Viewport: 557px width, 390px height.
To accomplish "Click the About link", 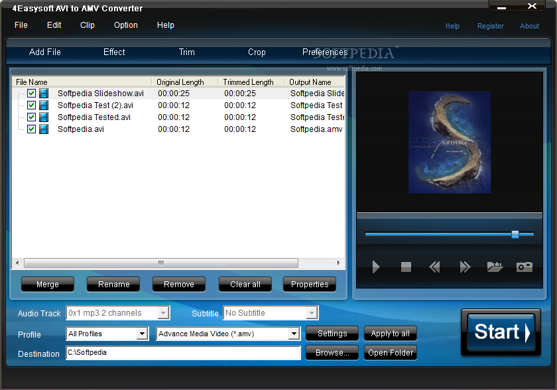I will click(x=529, y=26).
